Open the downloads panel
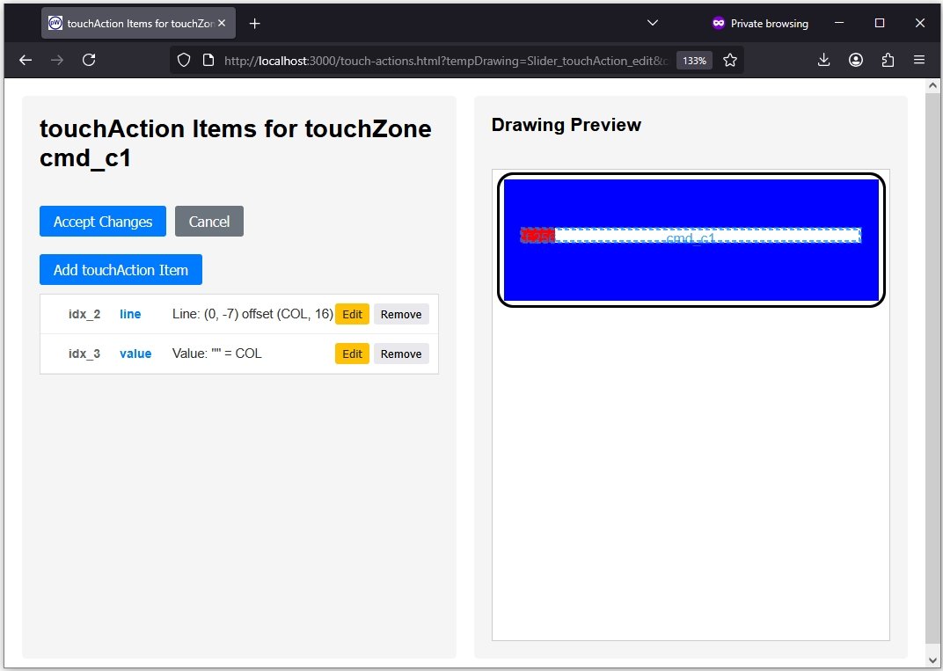 pyautogui.click(x=823, y=60)
